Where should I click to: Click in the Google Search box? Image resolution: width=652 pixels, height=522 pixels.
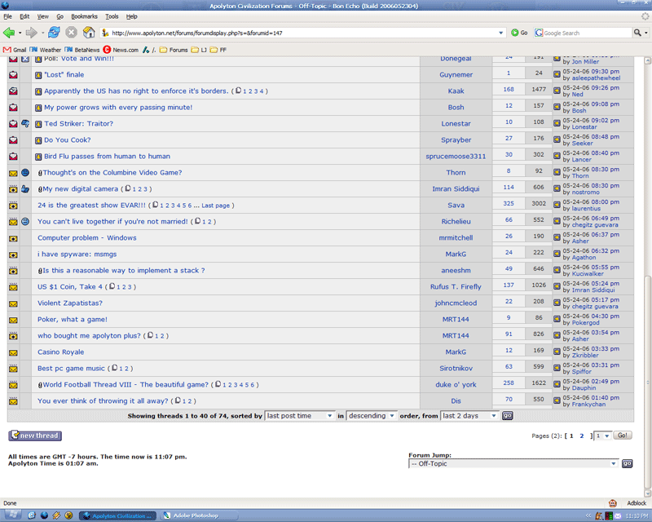pyautogui.click(x=585, y=33)
